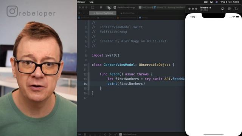This screenshot has height=136, width=242.
Task: Click on 'ObservableObject' in class declaration
Action: pyautogui.click(x=155, y=65)
